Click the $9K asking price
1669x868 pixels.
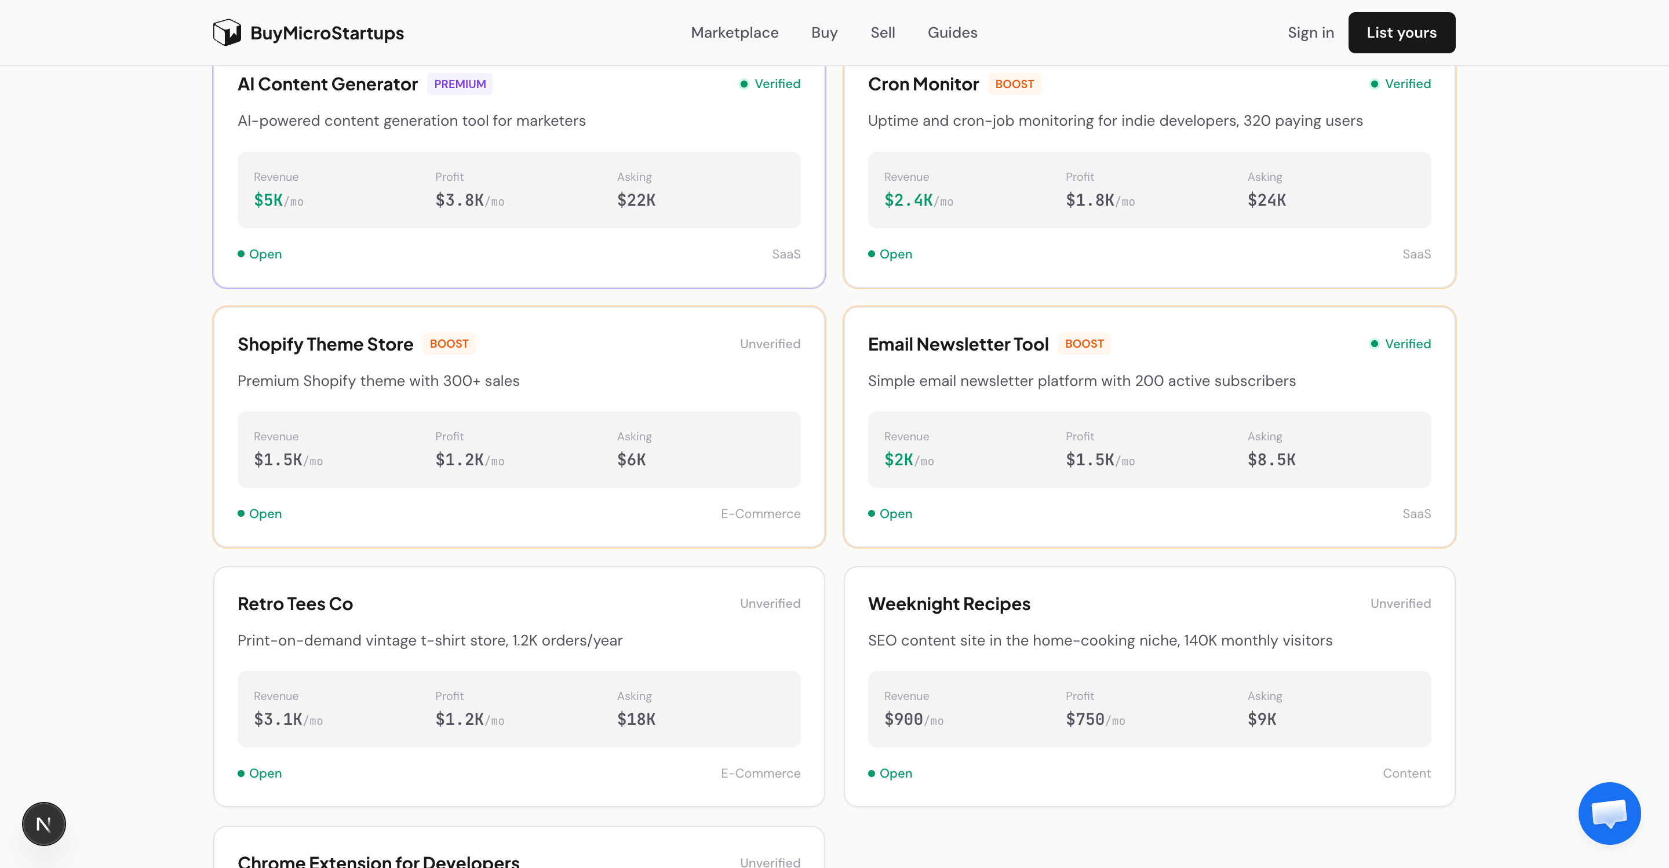1262,720
